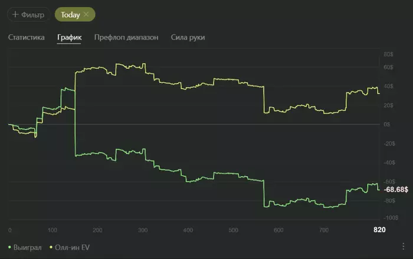
Task: Toggle the Выиграл series in the legend
Action: [x=27, y=247]
